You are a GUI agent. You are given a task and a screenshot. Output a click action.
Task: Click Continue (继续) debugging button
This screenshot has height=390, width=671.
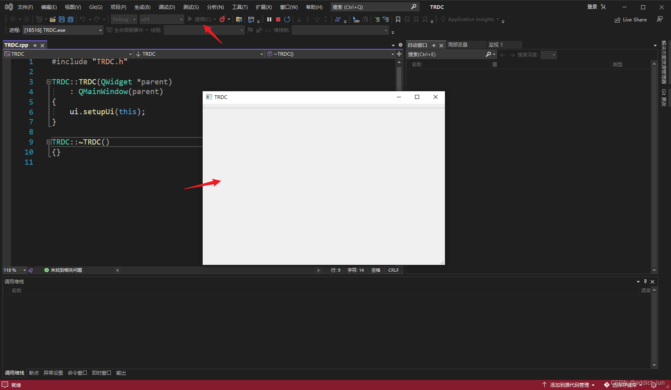point(199,19)
